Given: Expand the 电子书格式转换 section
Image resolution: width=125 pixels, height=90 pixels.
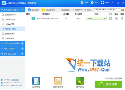Looking at the screenshot, I should (22, 54).
